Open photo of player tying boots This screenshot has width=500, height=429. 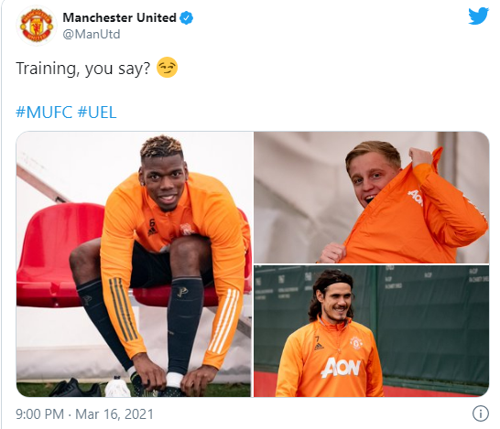point(134,264)
